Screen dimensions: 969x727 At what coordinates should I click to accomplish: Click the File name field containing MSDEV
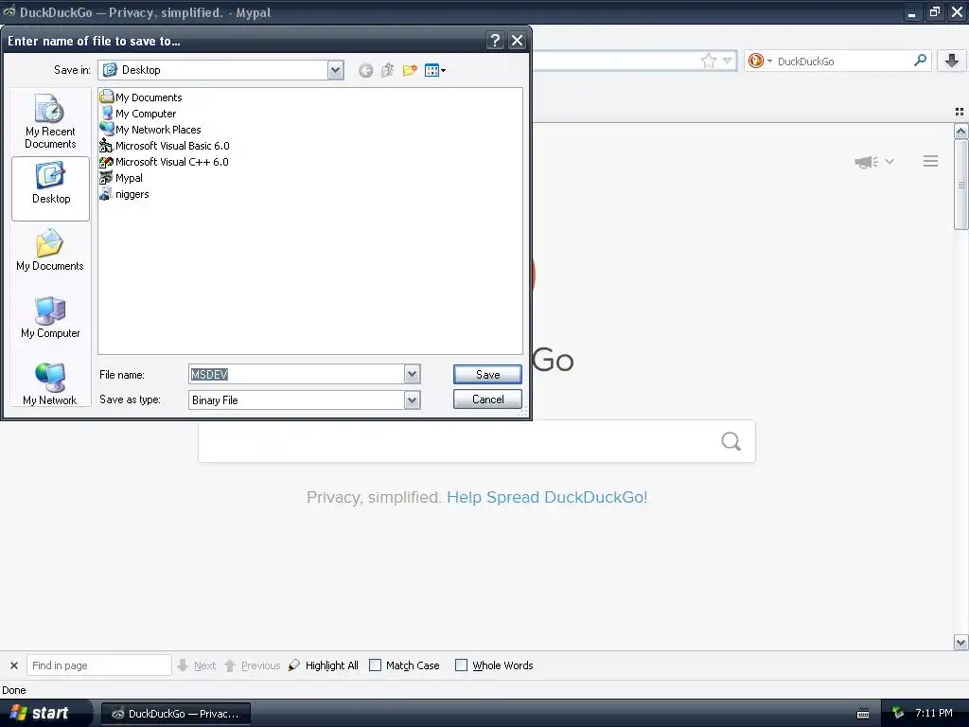pyautogui.click(x=296, y=374)
